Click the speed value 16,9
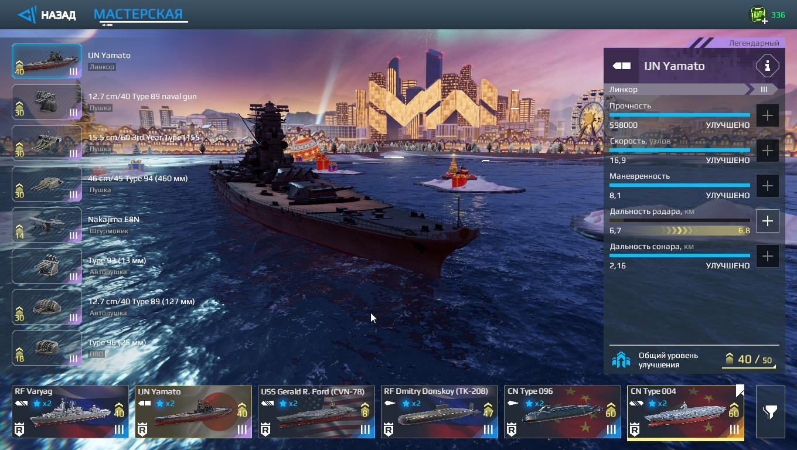The image size is (797, 450). [x=618, y=160]
